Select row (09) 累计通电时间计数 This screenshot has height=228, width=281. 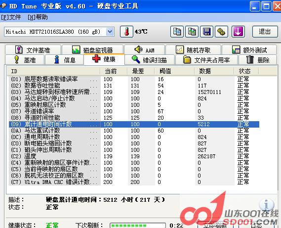[x=134, y=124]
